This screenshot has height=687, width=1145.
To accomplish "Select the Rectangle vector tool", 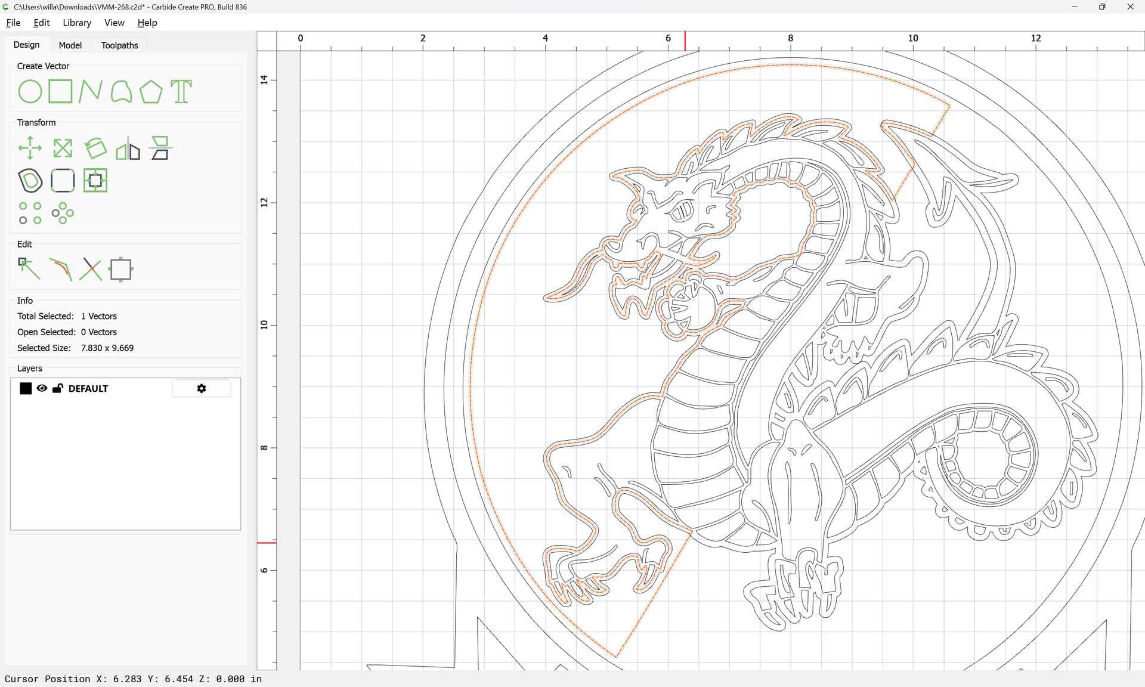I will click(60, 92).
